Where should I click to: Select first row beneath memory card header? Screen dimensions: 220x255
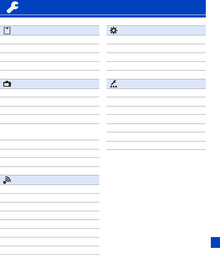click(50, 40)
